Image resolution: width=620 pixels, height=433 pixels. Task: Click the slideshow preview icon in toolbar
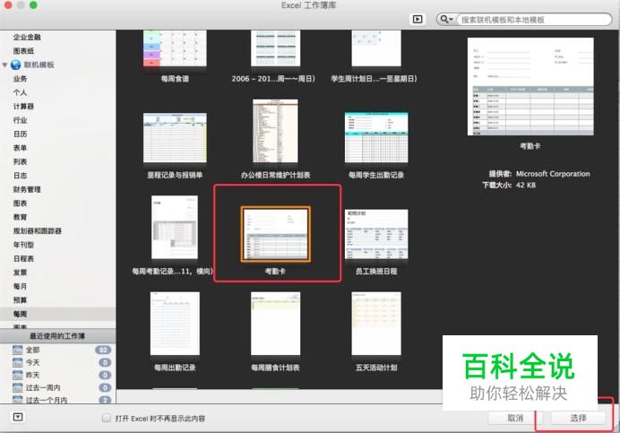pyautogui.click(x=418, y=19)
